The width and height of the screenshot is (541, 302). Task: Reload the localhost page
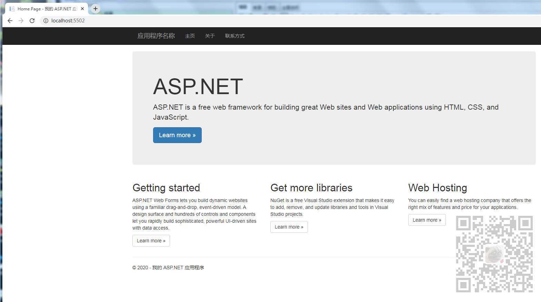point(32,21)
